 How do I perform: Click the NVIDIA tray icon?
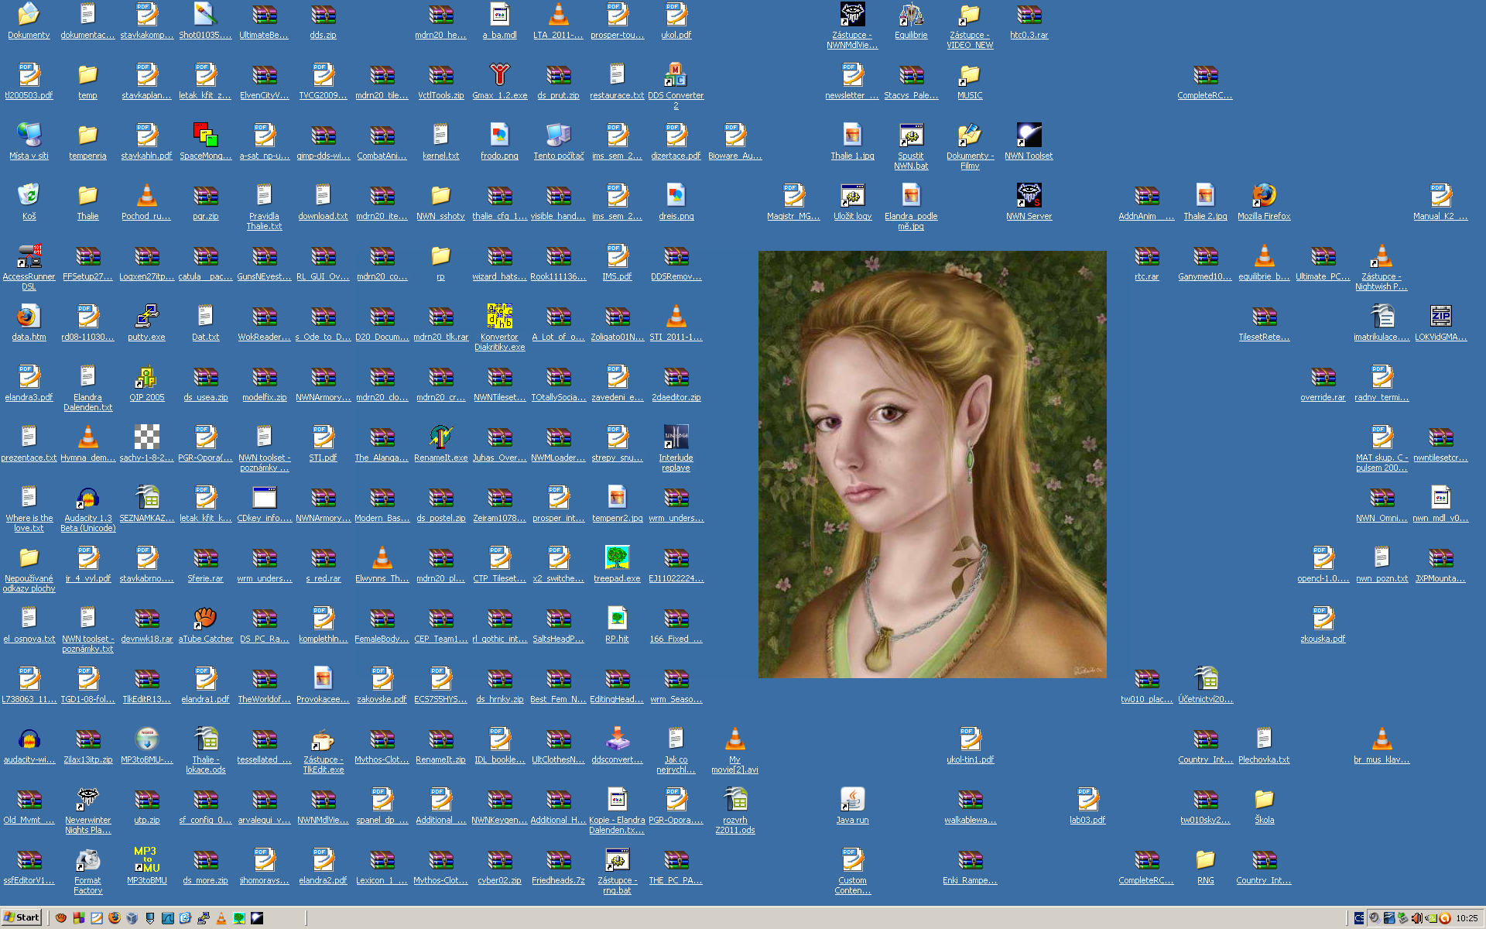coord(1431,918)
